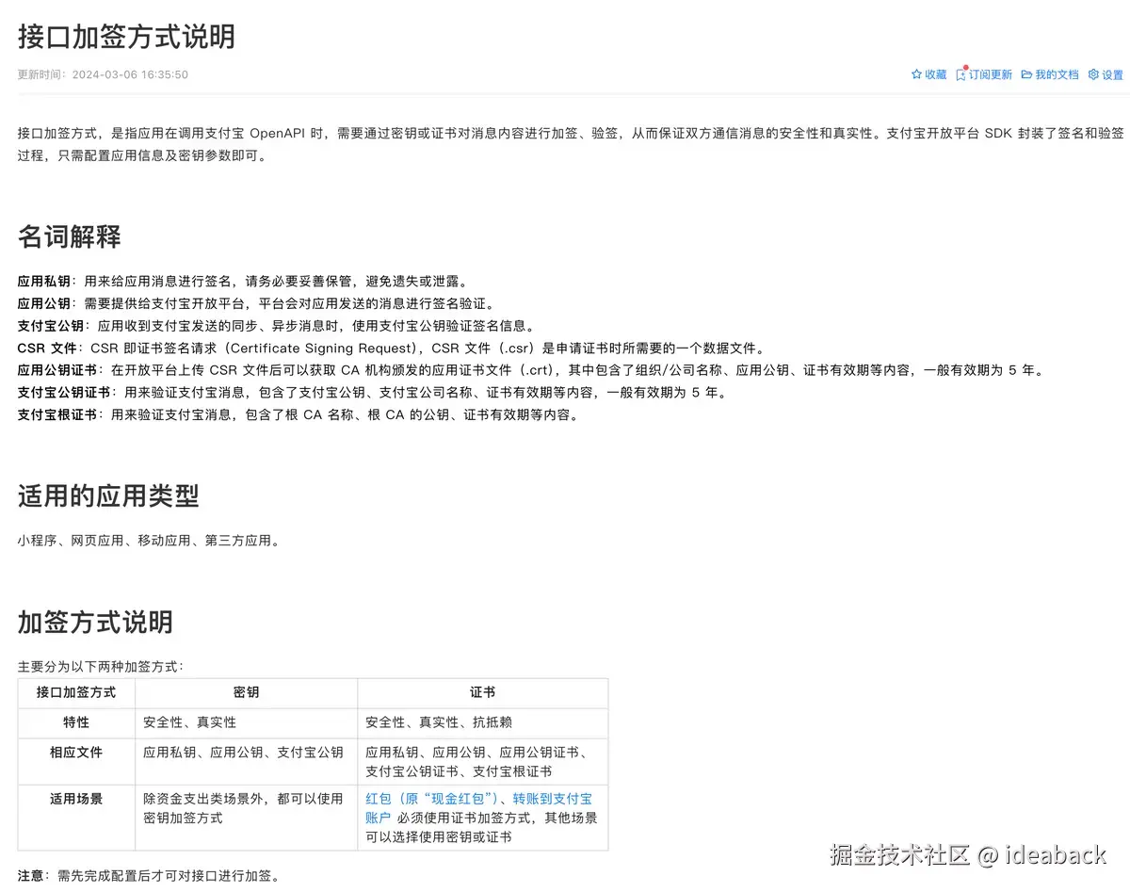This screenshot has width=1130, height=892.
Task: Click the 适用的应用类型 heading
Action: [108, 495]
